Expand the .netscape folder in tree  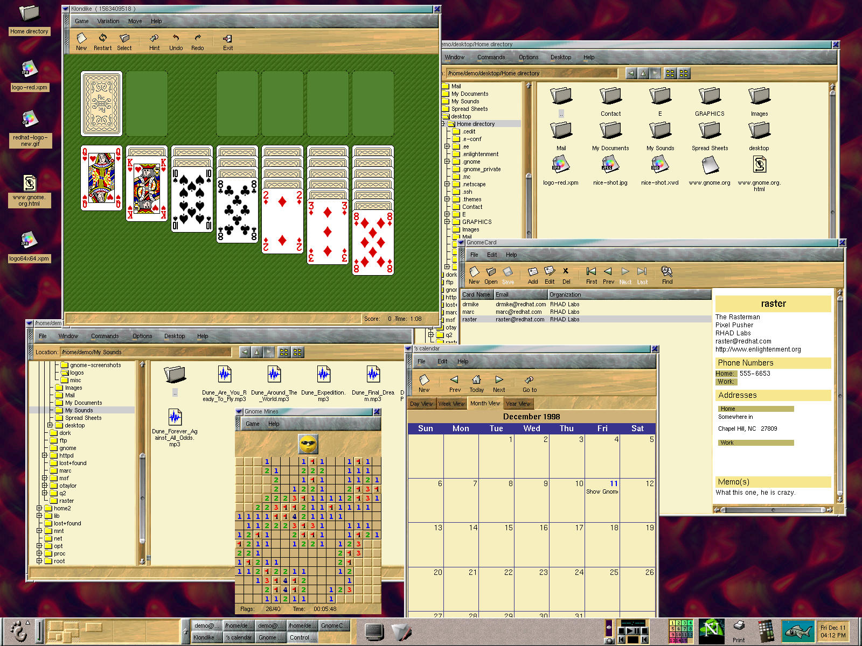coord(447,184)
